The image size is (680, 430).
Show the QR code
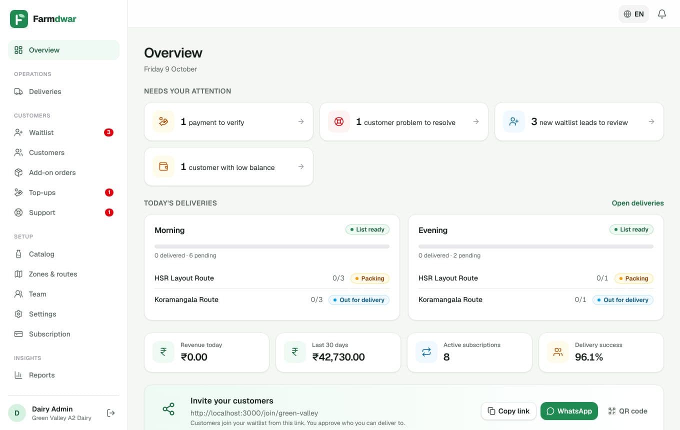pyautogui.click(x=627, y=411)
